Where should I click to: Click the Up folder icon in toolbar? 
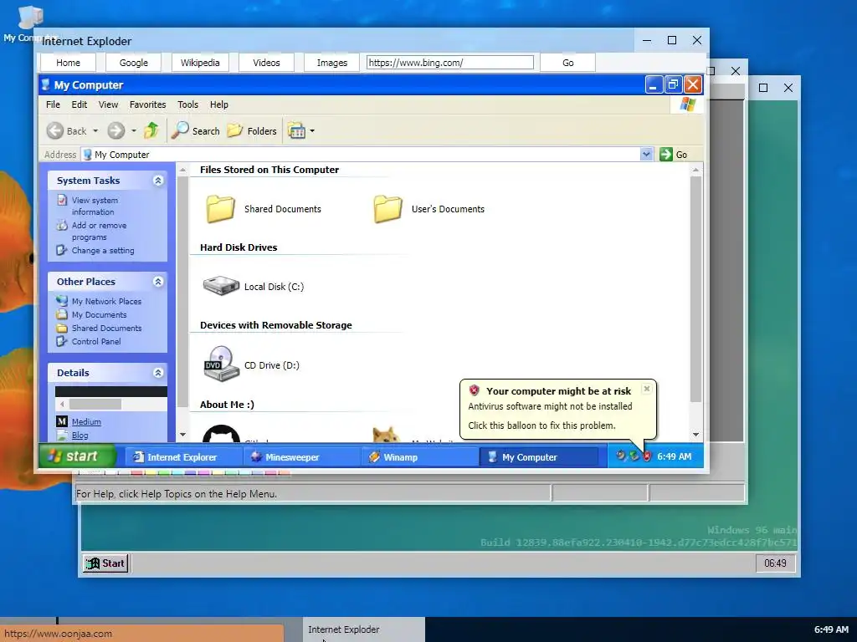pyautogui.click(x=151, y=130)
